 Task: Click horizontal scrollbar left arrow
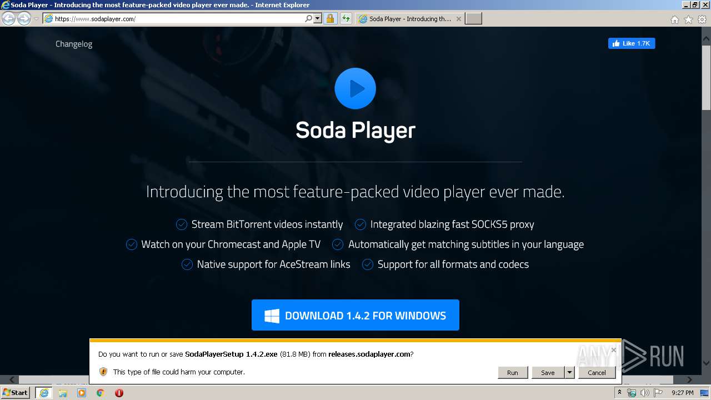pyautogui.click(x=12, y=380)
